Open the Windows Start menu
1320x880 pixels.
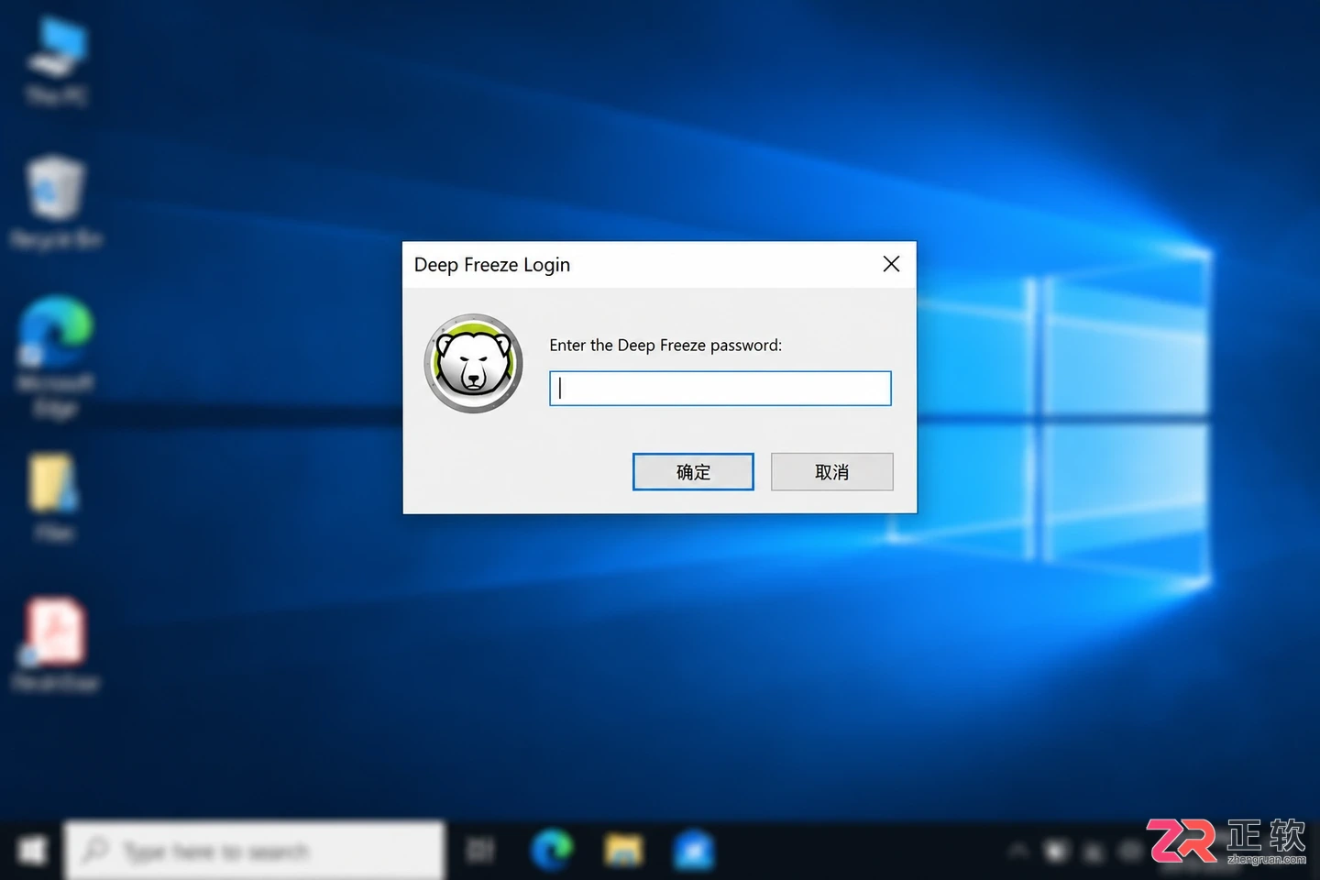[x=32, y=851]
